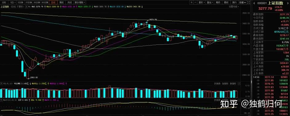290x116 pixels.
Task: Click the MA60 indicator value
Action: point(100,6)
